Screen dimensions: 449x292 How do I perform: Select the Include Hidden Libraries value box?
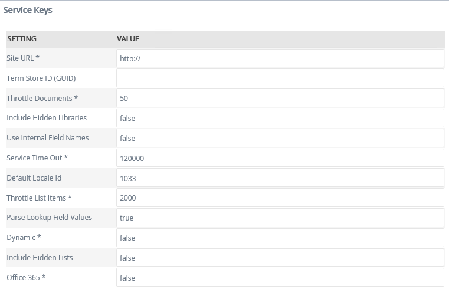click(280, 118)
